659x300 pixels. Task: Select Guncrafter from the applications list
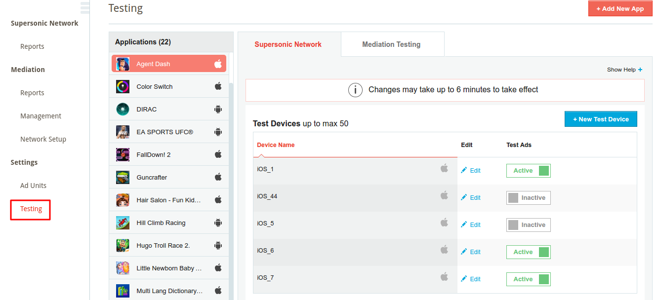click(152, 178)
